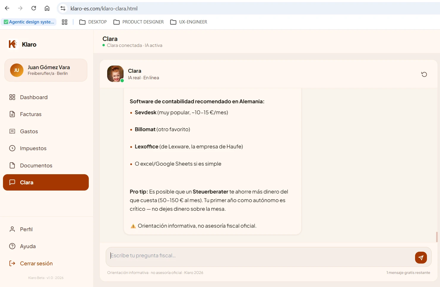
Task: Navigate to Impuestos
Action: (x=46, y=148)
